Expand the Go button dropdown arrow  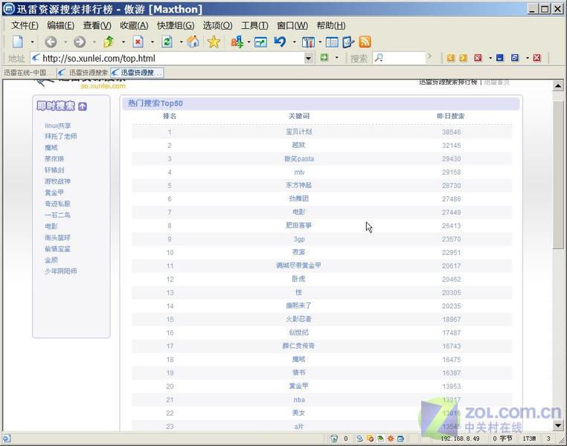[x=336, y=58]
